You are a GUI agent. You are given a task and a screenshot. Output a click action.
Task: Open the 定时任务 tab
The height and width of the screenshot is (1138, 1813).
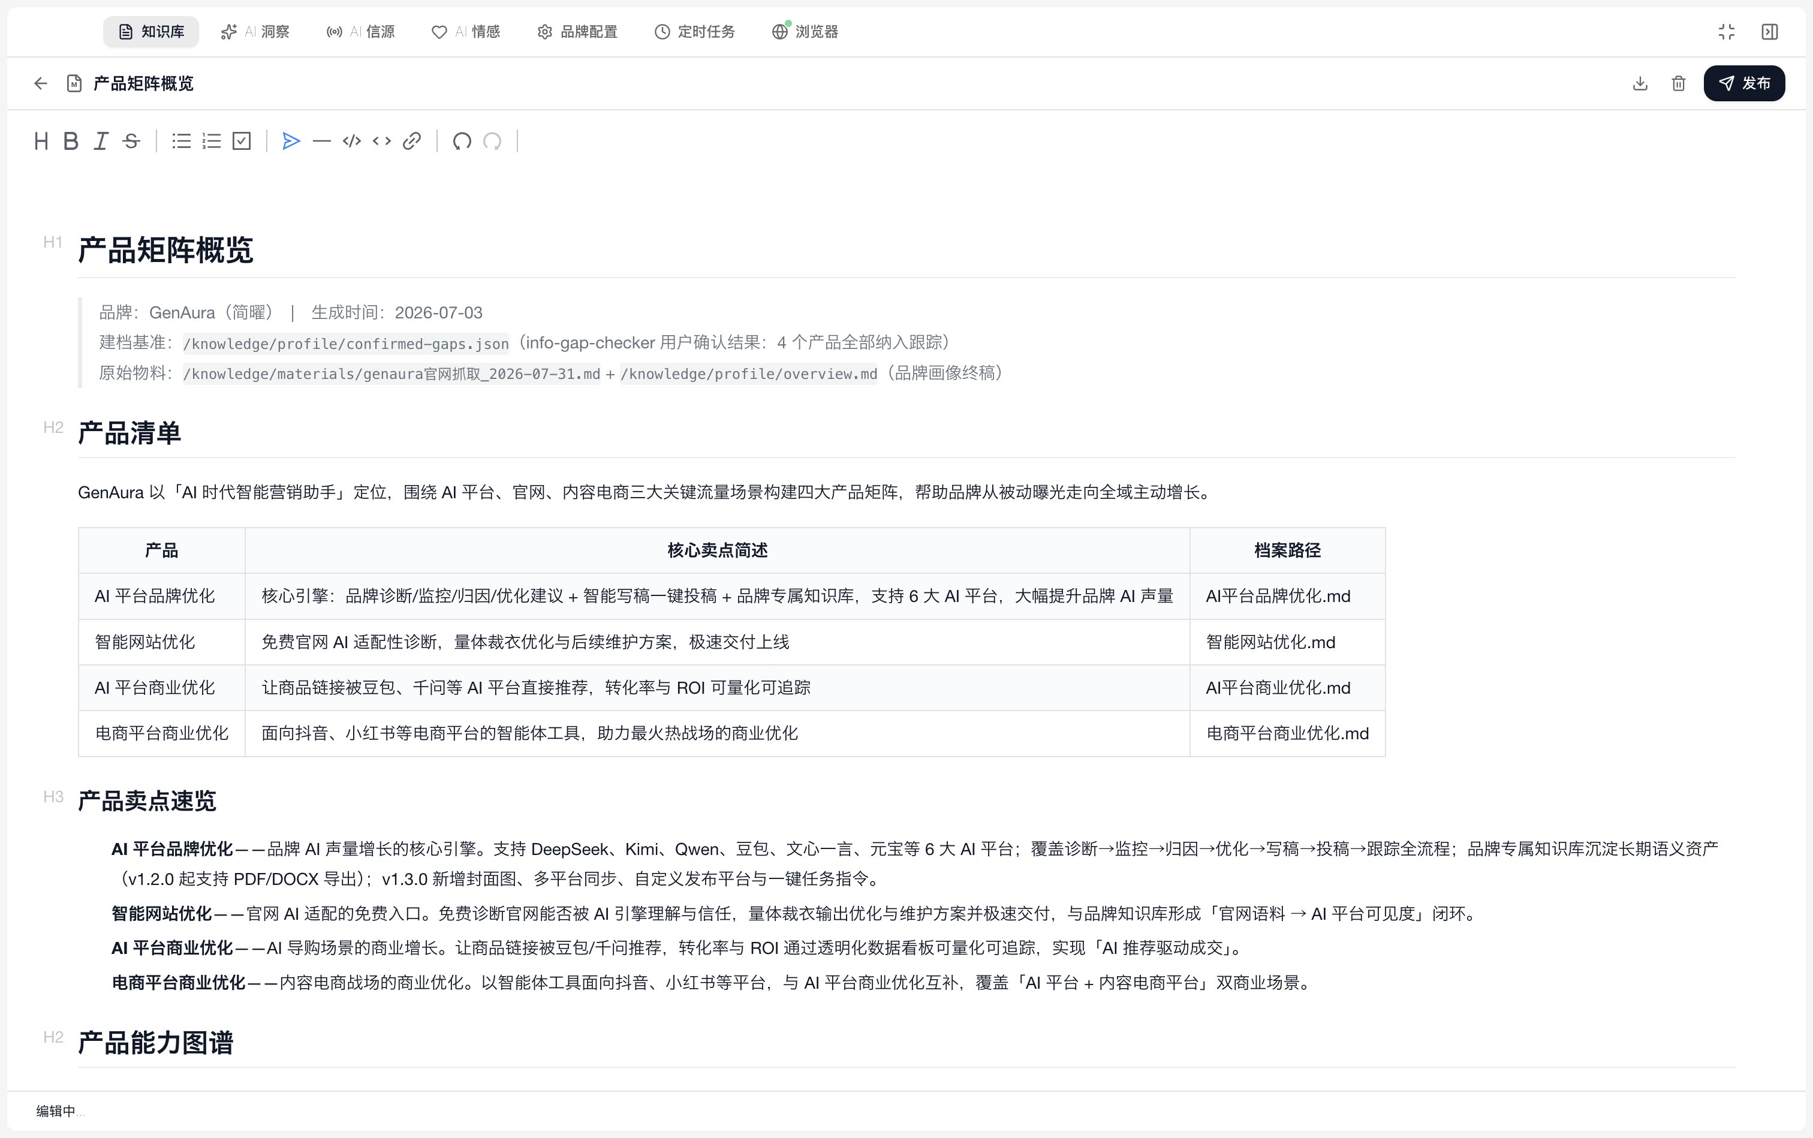(695, 32)
